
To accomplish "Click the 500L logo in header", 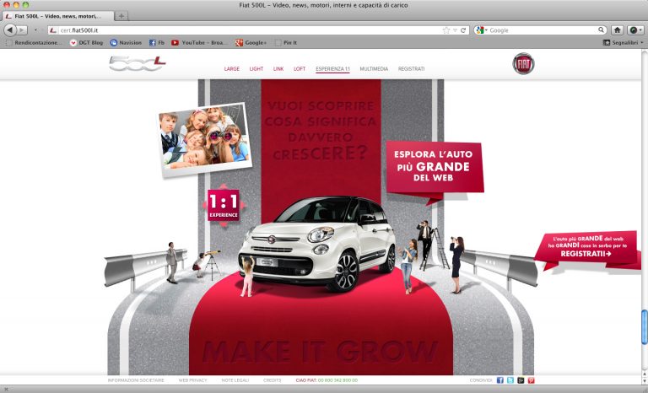I will [x=137, y=64].
